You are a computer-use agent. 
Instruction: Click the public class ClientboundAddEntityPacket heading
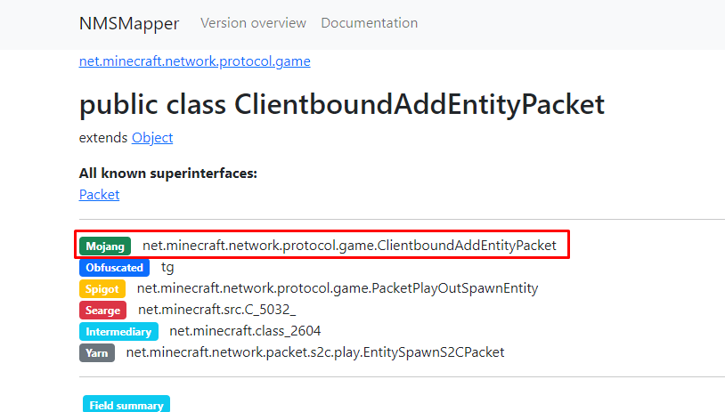(342, 104)
